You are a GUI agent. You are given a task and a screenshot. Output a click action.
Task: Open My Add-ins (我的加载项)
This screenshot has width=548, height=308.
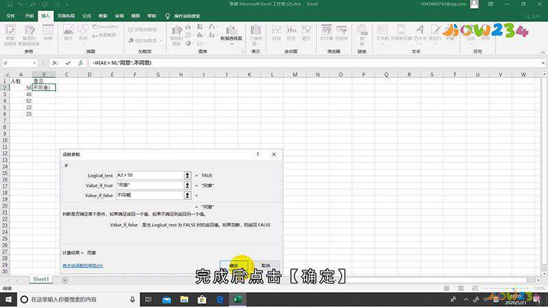coord(145,40)
